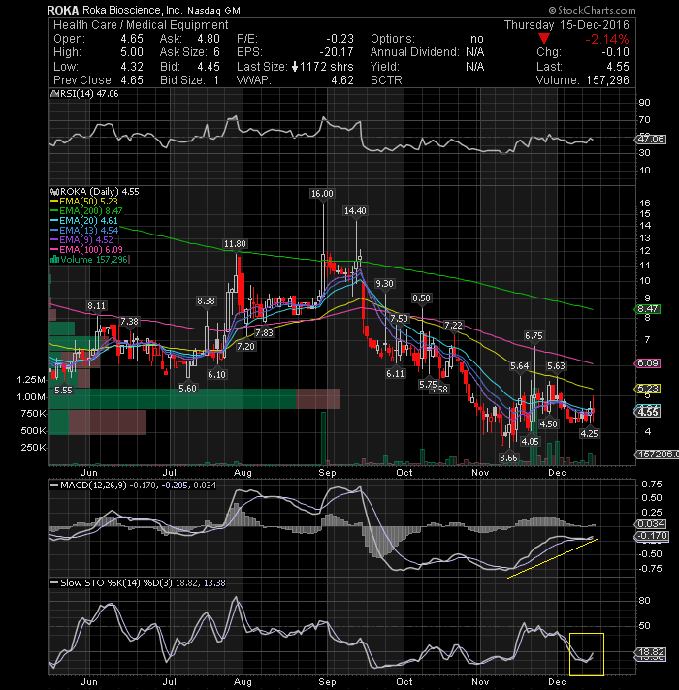
Task: Click the 16.00 price high label
Action: coord(322,194)
